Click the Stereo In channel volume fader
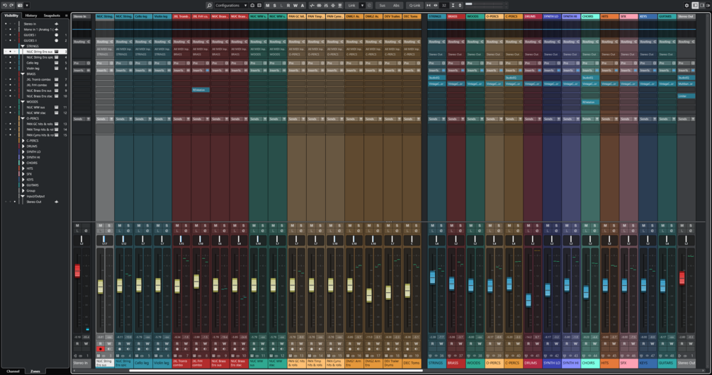 [77, 271]
